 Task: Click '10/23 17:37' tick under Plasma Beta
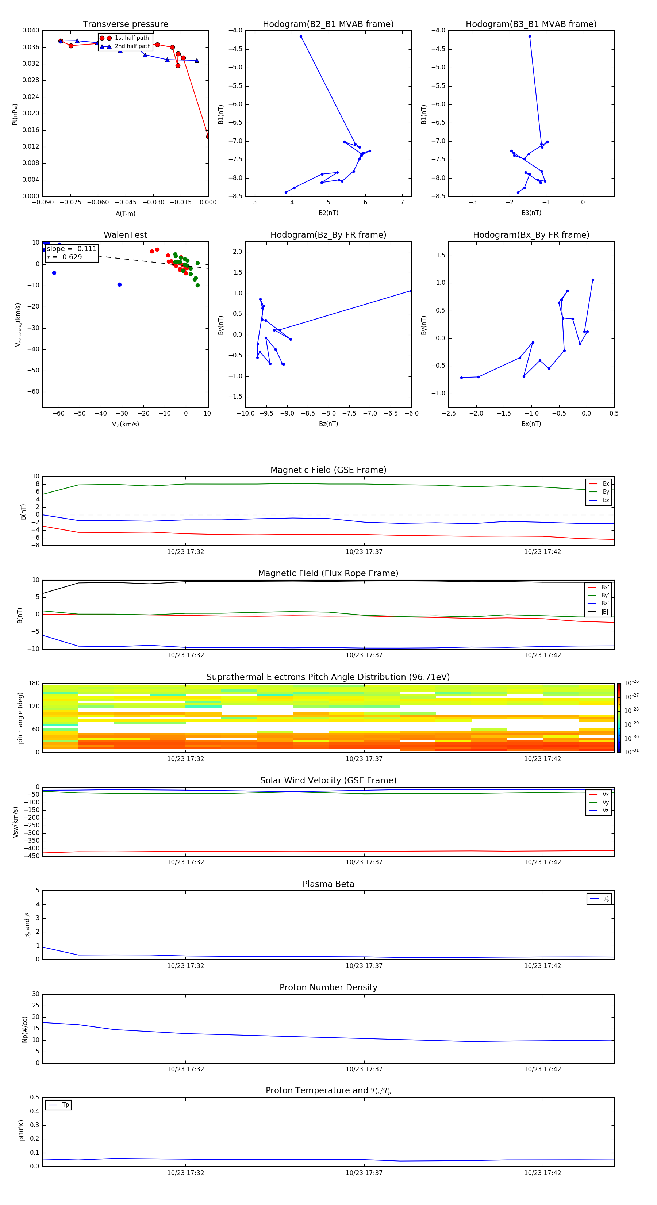click(364, 966)
